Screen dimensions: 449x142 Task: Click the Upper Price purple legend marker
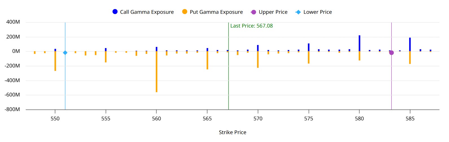click(253, 12)
